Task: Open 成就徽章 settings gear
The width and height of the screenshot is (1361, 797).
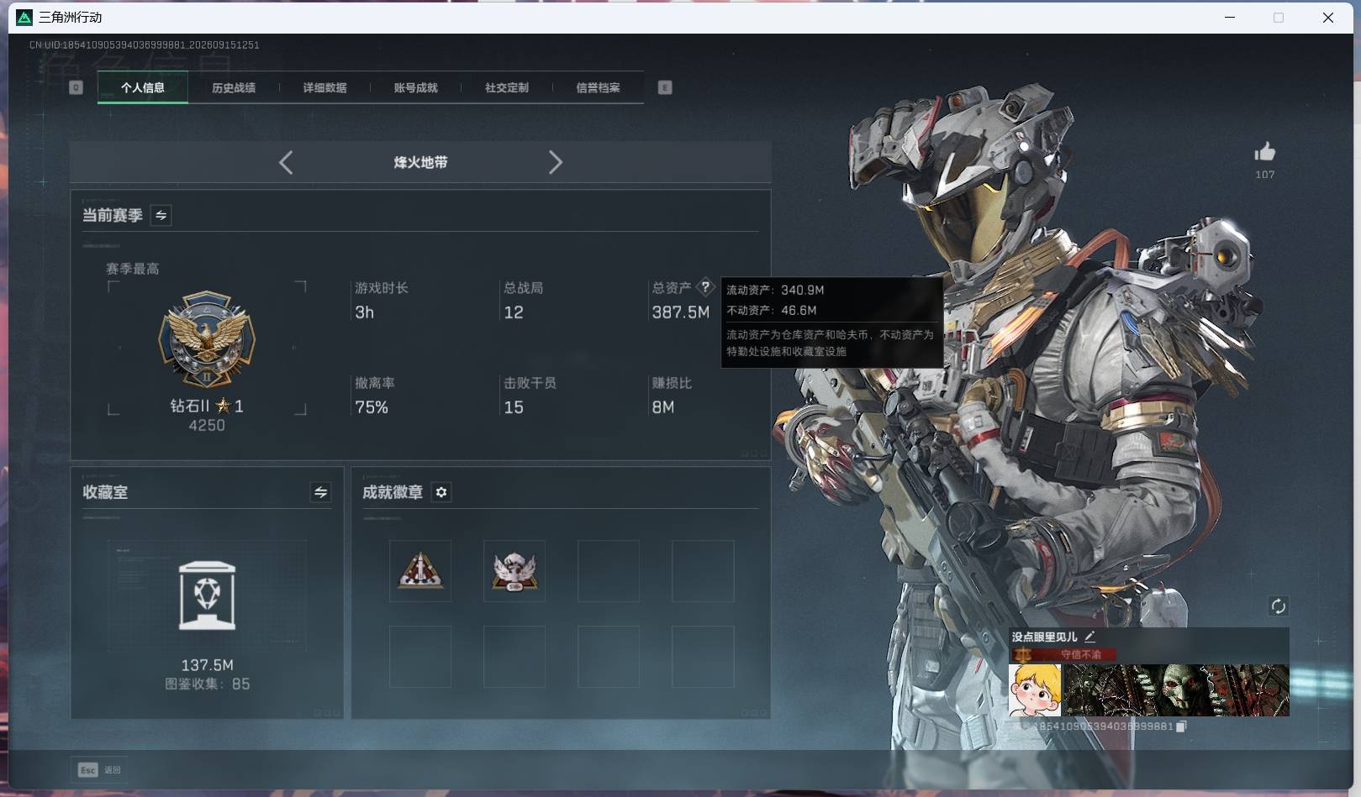Action: click(x=441, y=492)
